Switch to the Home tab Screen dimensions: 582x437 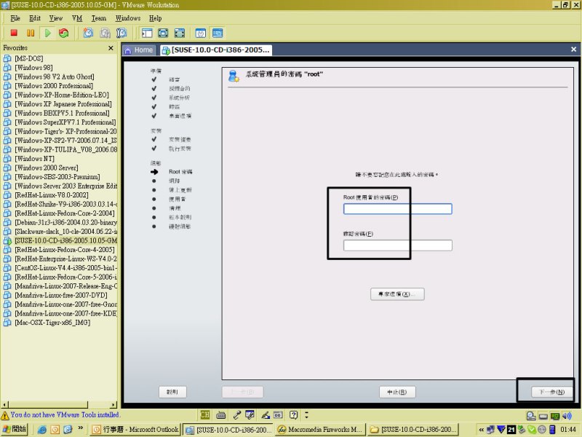[138, 50]
